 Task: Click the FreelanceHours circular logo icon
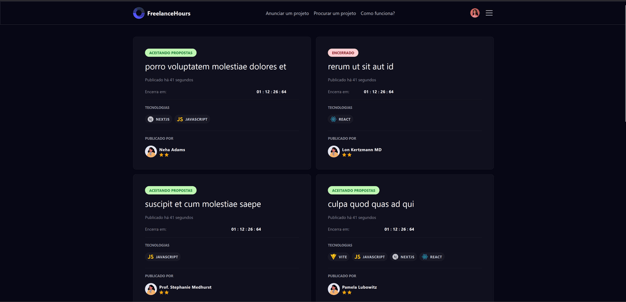139,13
